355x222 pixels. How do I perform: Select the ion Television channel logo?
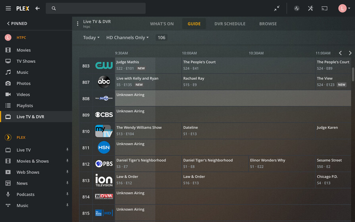104,180
